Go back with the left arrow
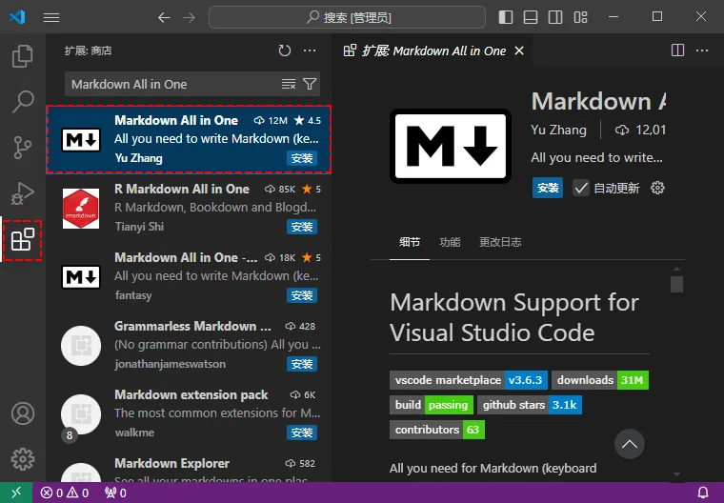The height and width of the screenshot is (503, 724). point(164,17)
